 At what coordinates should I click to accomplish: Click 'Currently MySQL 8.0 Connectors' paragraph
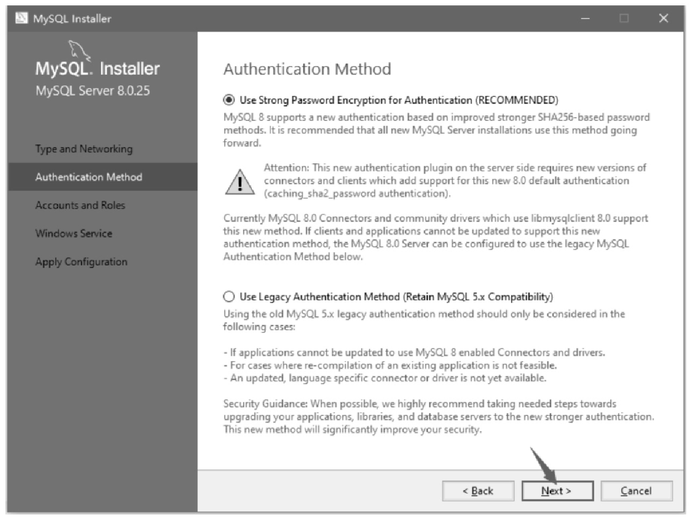click(436, 238)
